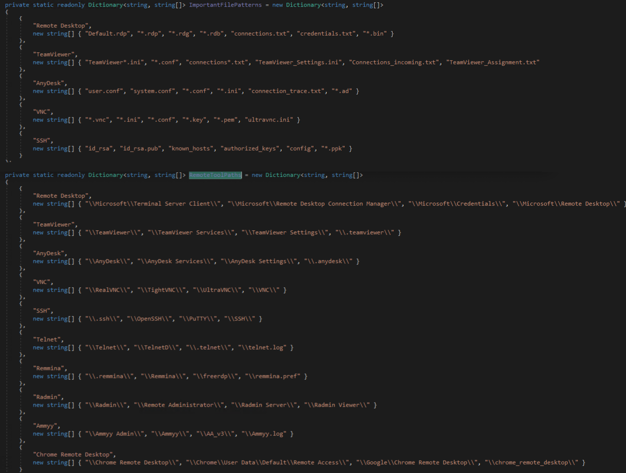Place cursor on "ultravnc.ini" string
The width and height of the screenshot is (626, 473).
[x=269, y=120]
